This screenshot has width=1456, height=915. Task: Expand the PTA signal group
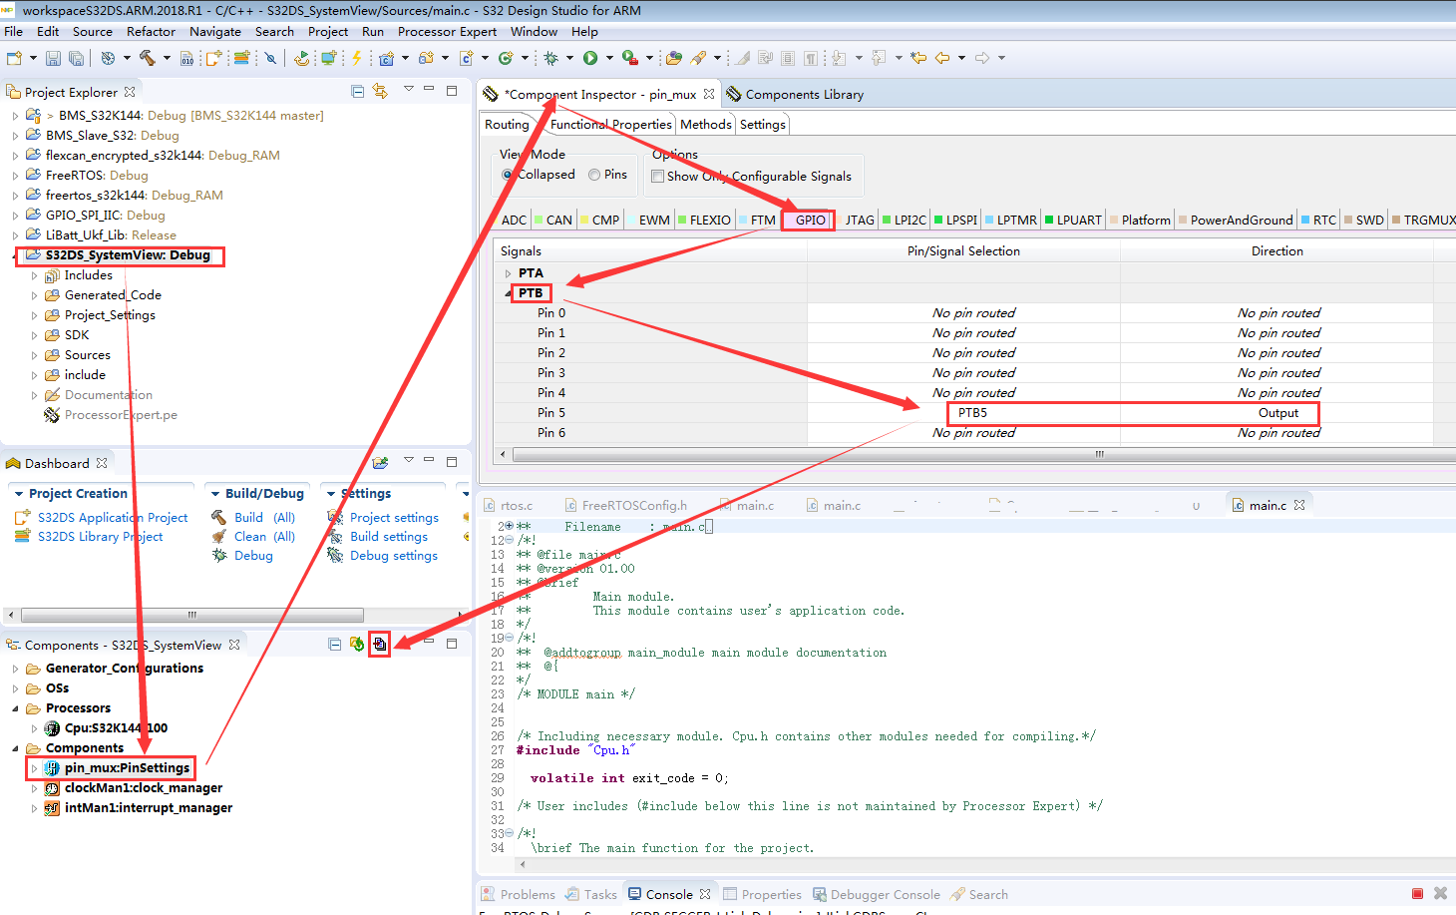pos(508,273)
